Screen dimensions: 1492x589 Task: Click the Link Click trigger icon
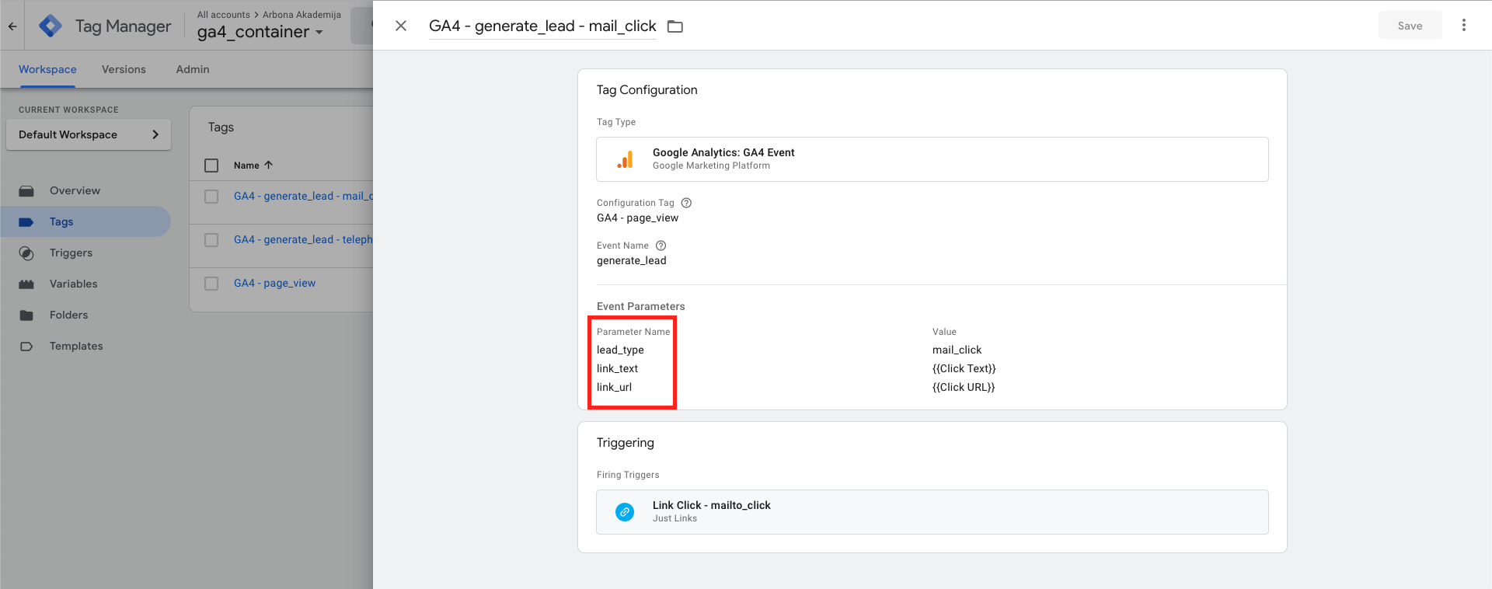(625, 512)
